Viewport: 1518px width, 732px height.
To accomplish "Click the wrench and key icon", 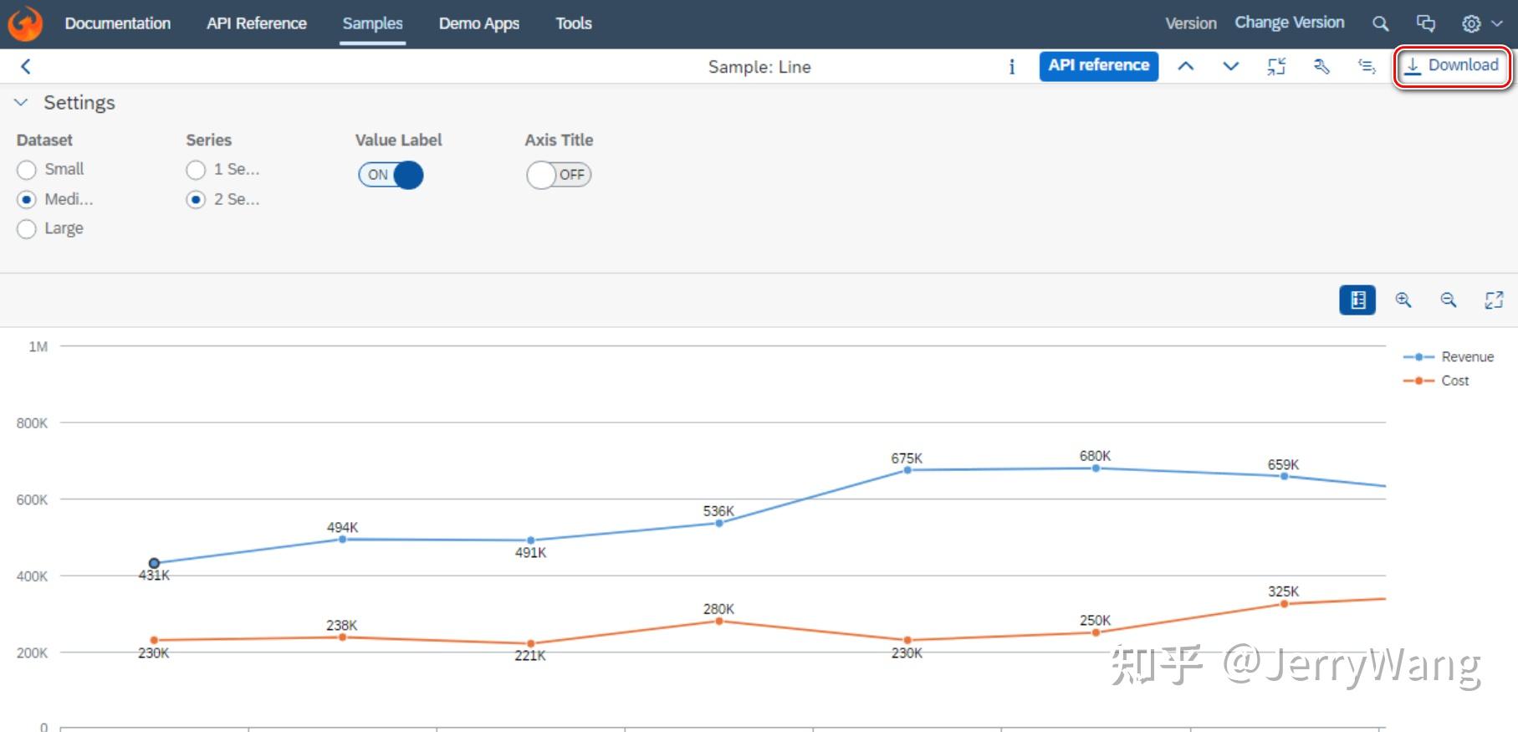I will click(1321, 66).
